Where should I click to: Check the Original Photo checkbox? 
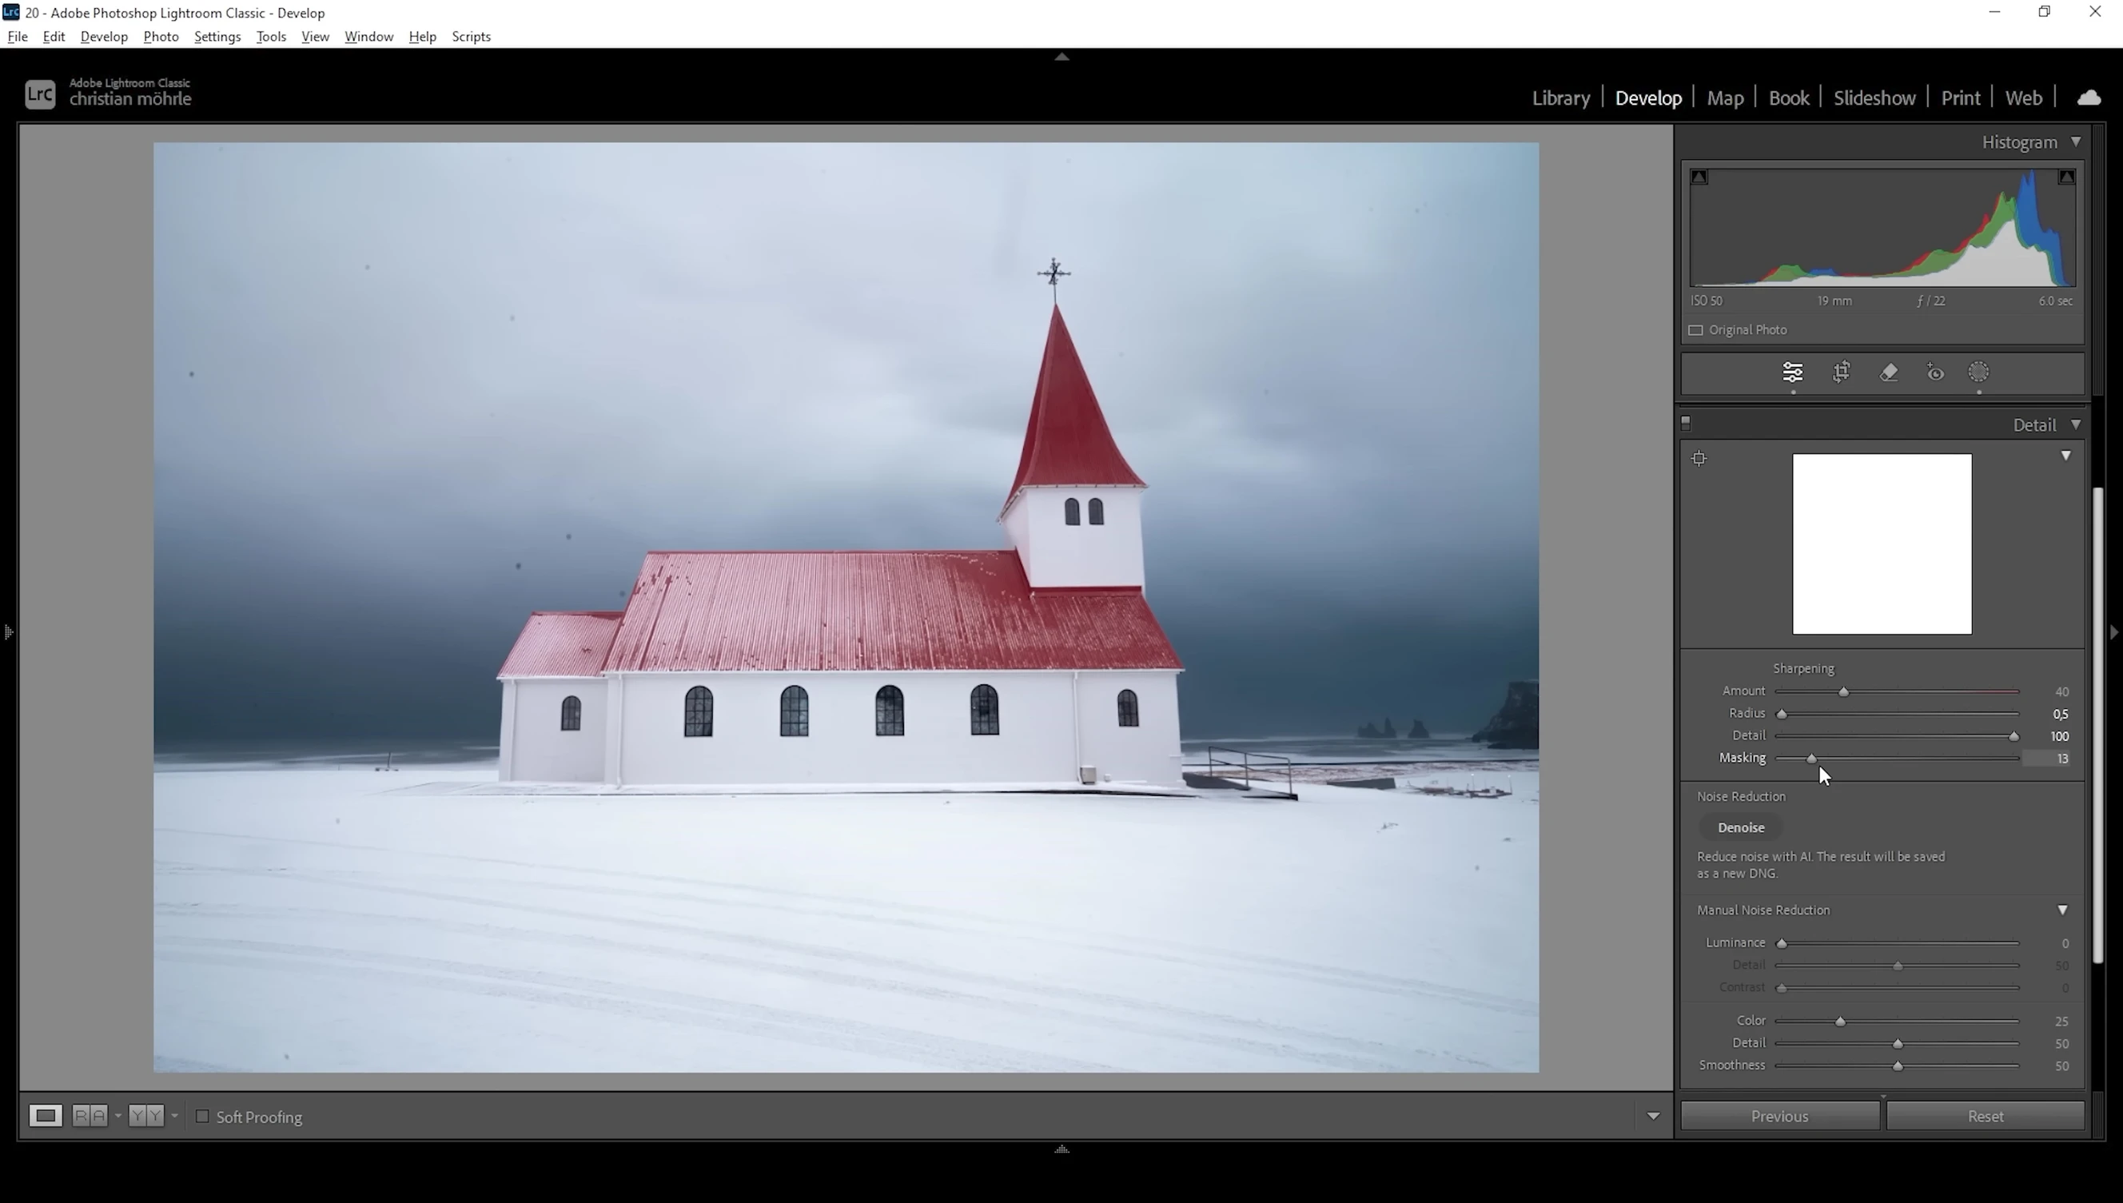[1695, 329]
